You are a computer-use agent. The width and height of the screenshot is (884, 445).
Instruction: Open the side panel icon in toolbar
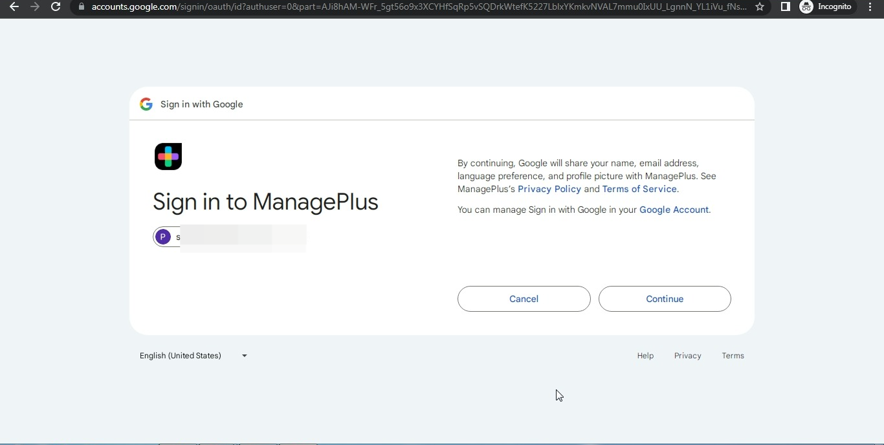tap(785, 6)
